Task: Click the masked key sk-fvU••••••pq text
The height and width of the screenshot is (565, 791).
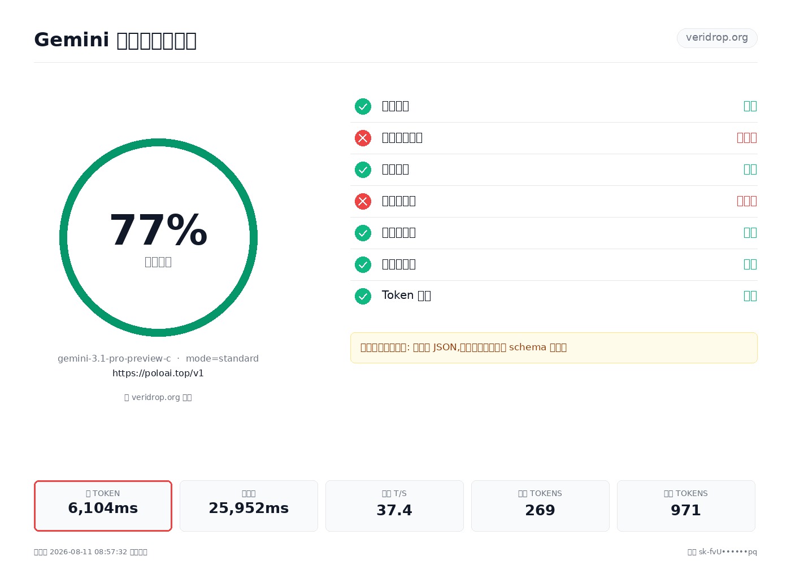Action: point(728,552)
